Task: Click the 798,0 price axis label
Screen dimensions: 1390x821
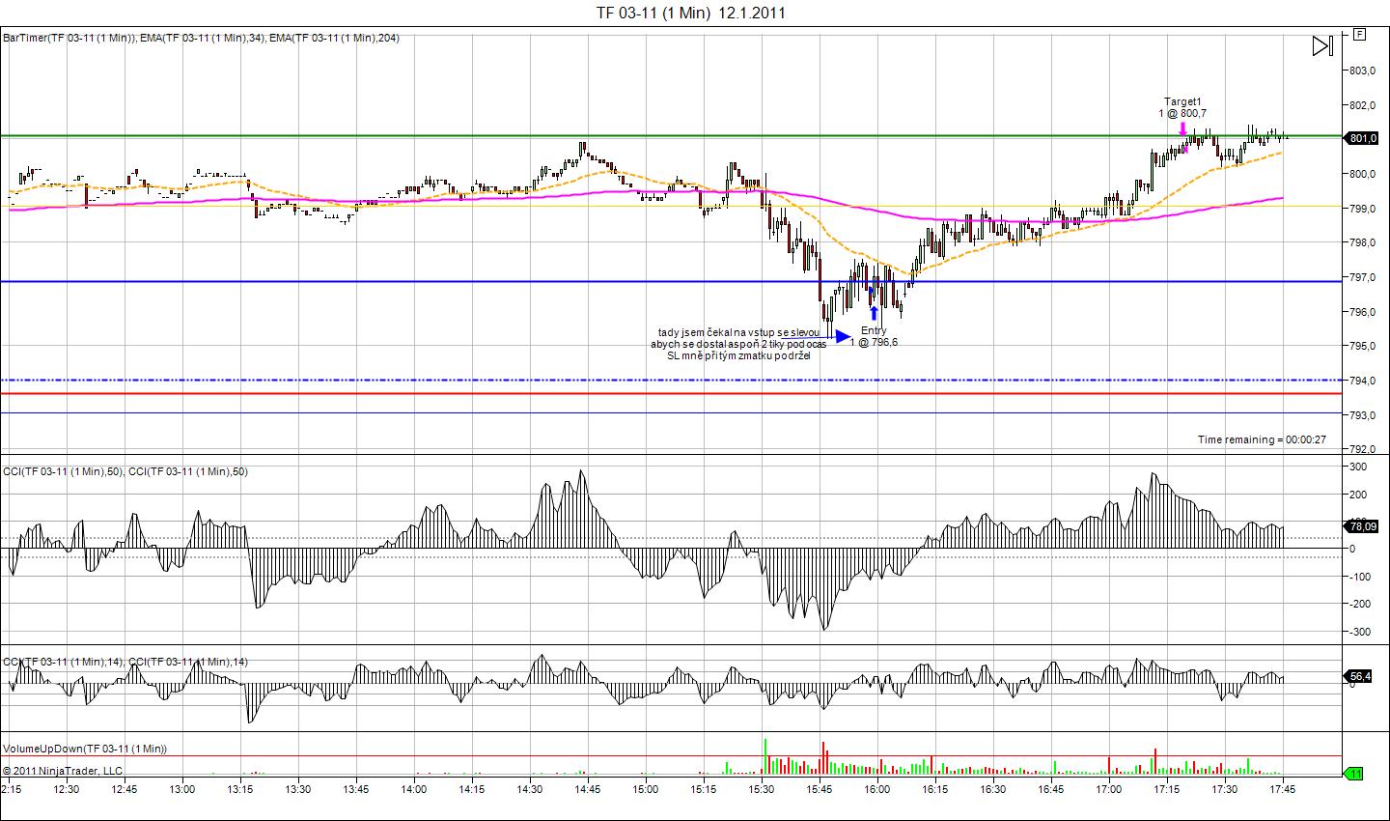Action: [1361, 242]
